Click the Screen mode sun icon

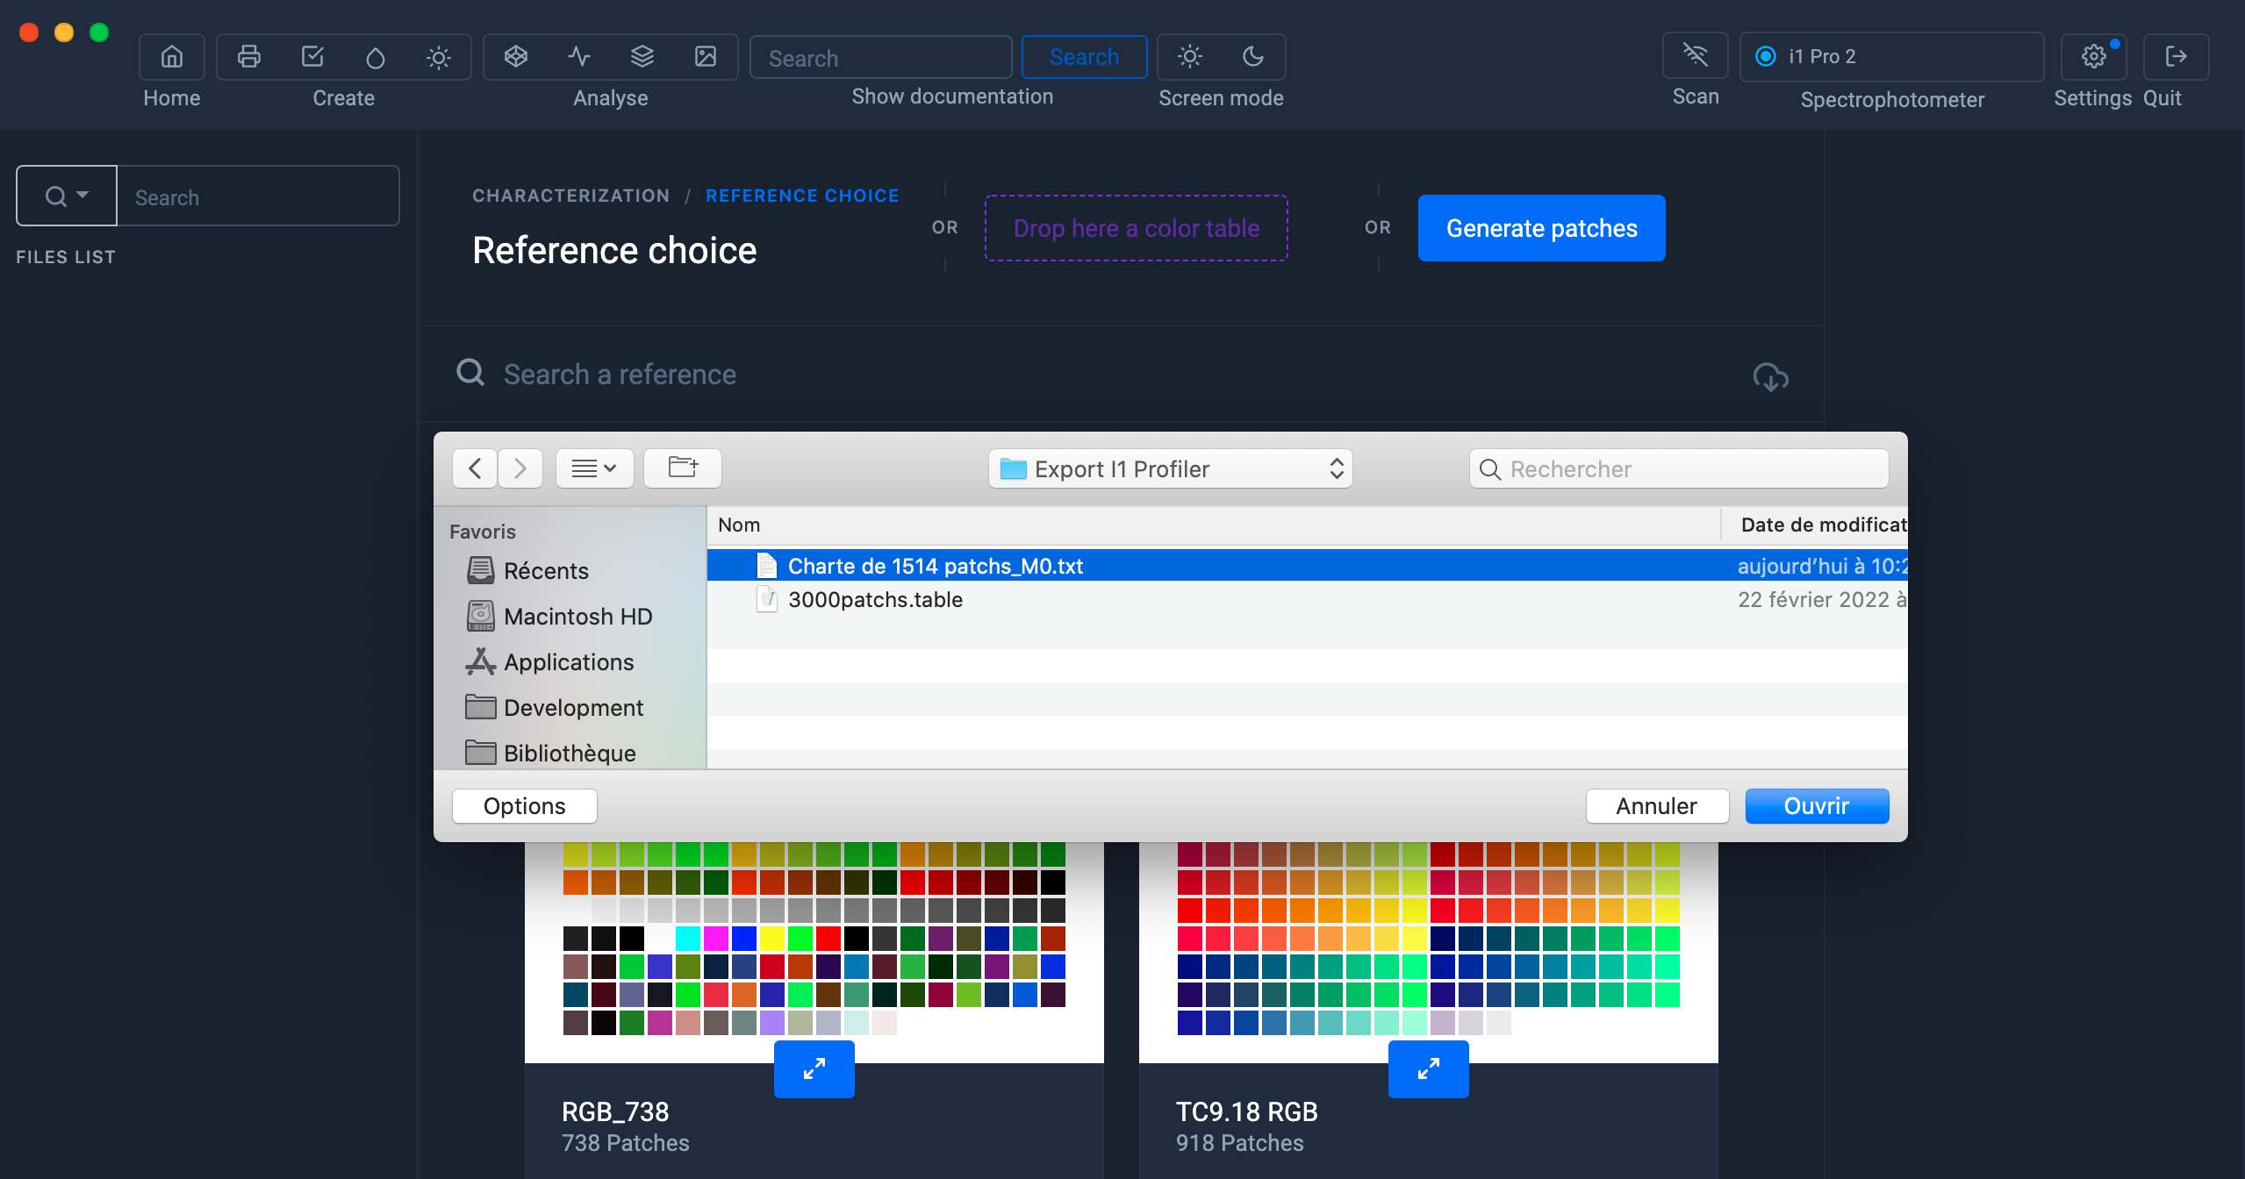tap(1189, 56)
